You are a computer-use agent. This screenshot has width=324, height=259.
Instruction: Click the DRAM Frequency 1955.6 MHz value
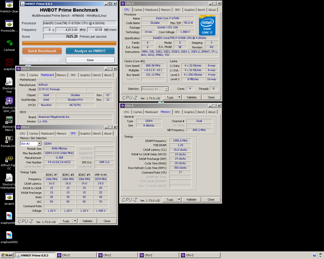click(180, 141)
